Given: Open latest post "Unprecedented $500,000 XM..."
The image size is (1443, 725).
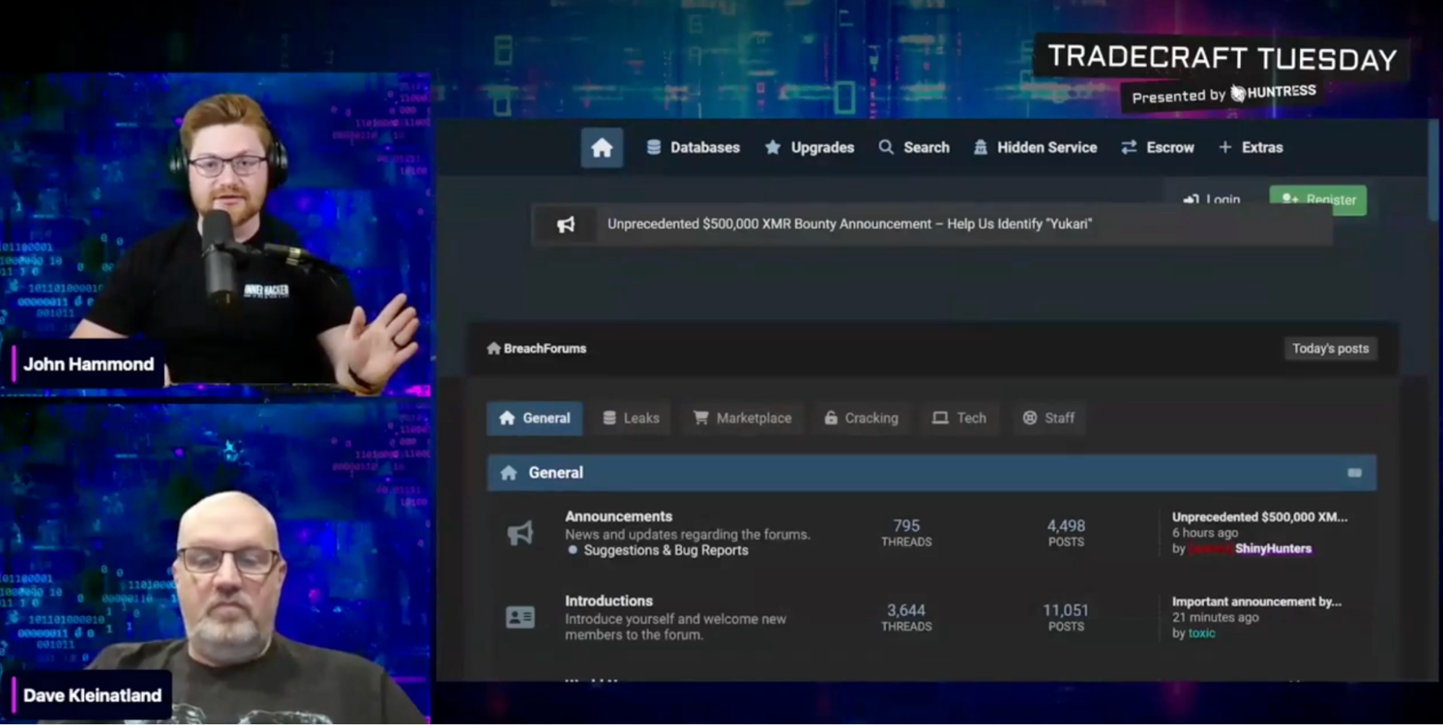Looking at the screenshot, I should pos(1260,518).
